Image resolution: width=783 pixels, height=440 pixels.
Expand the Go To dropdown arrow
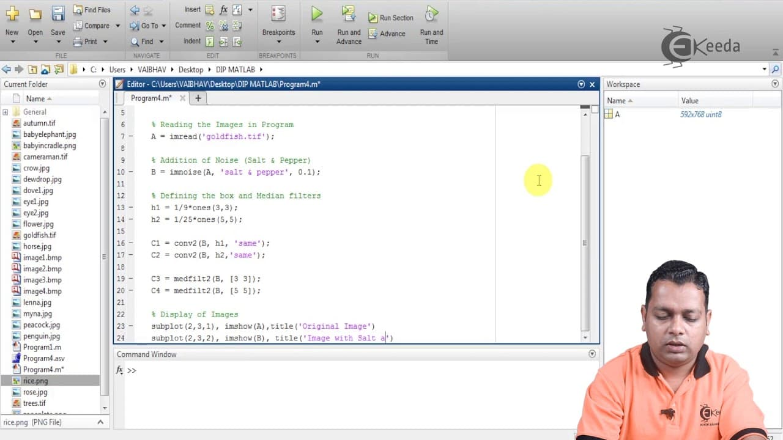click(x=163, y=26)
